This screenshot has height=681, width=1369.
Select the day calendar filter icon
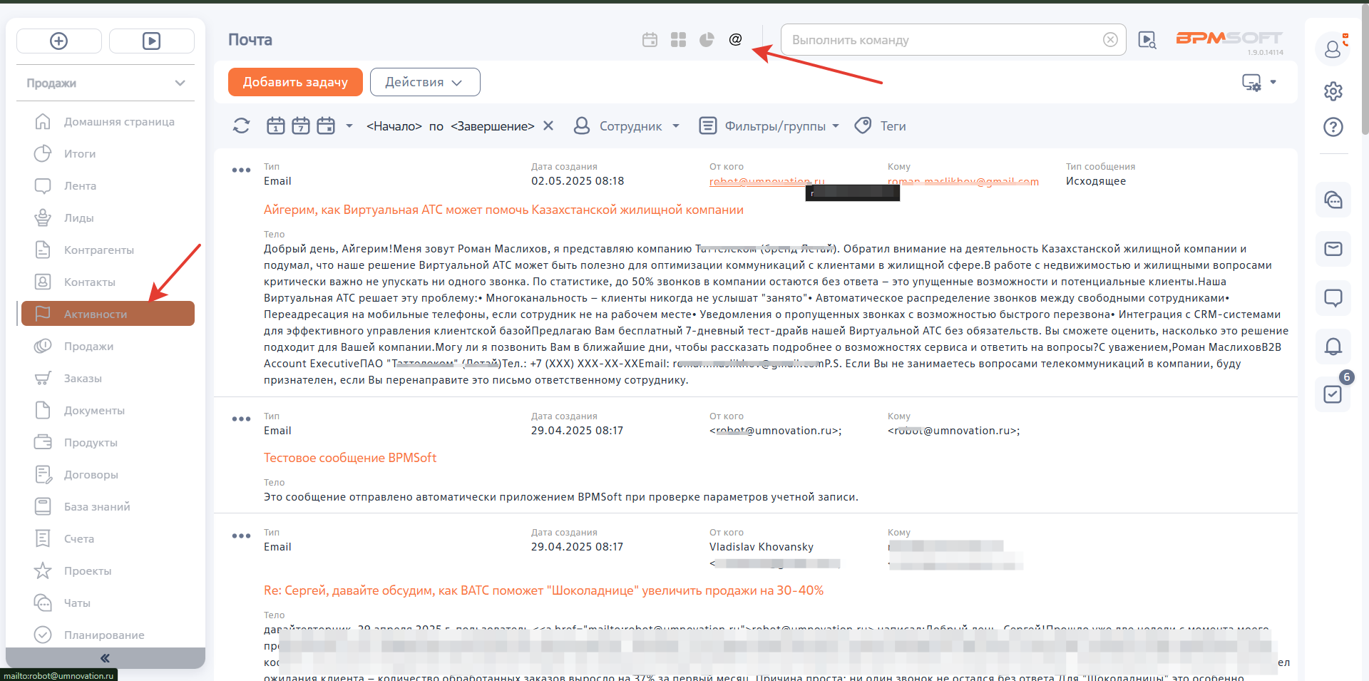[x=276, y=126]
